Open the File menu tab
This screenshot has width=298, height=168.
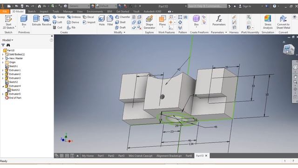(x=5, y=11)
